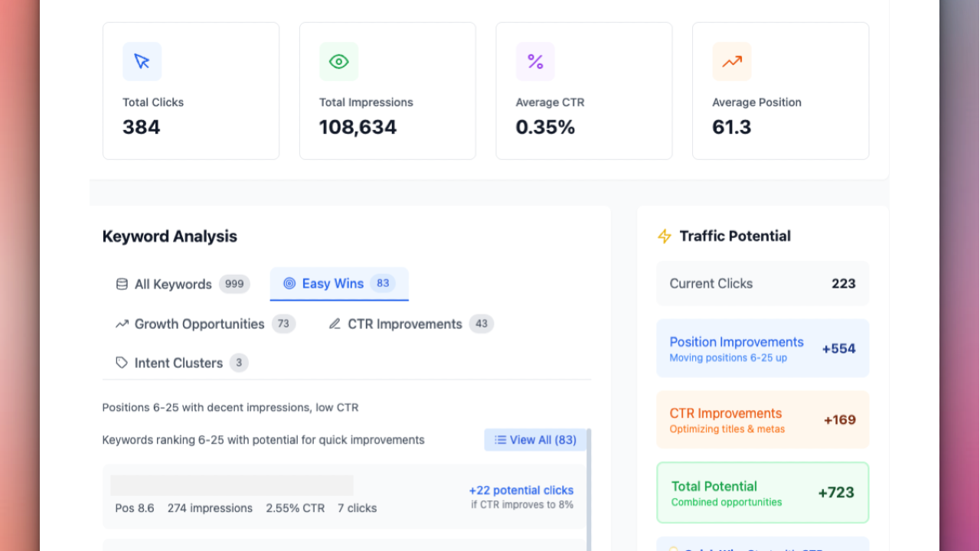Click the green eye icon for Impressions
The image size is (980, 551).
[338, 61]
